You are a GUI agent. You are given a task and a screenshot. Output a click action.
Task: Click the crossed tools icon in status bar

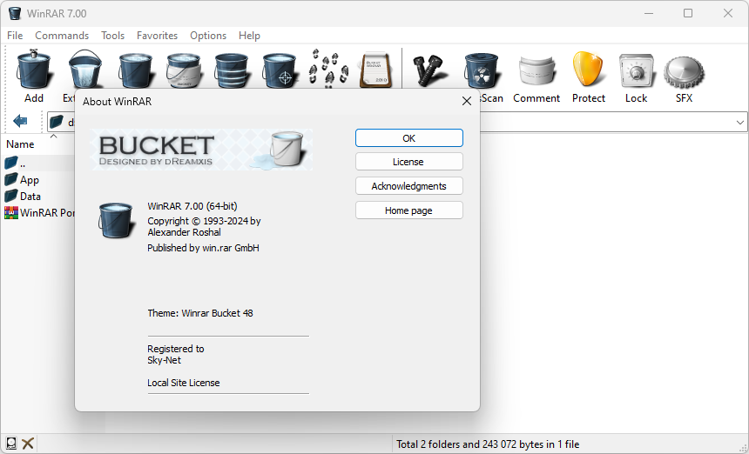[x=28, y=443]
